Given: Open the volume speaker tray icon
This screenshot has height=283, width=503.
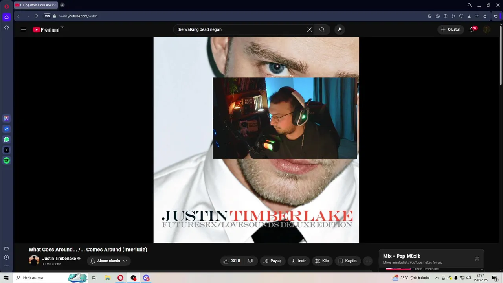Looking at the screenshot, I should pyautogui.click(x=468, y=278).
